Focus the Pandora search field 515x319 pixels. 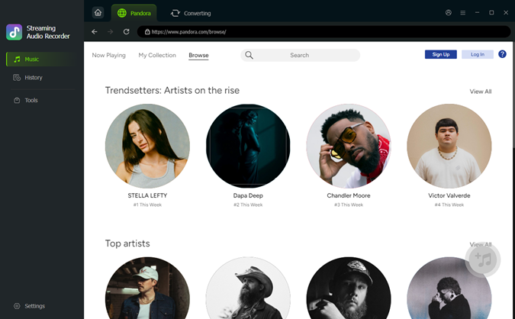300,55
